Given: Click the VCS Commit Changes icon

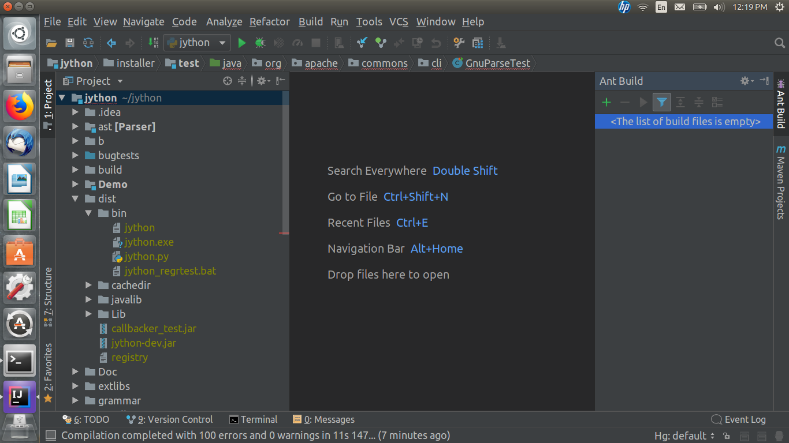Looking at the screenshot, I should point(381,43).
